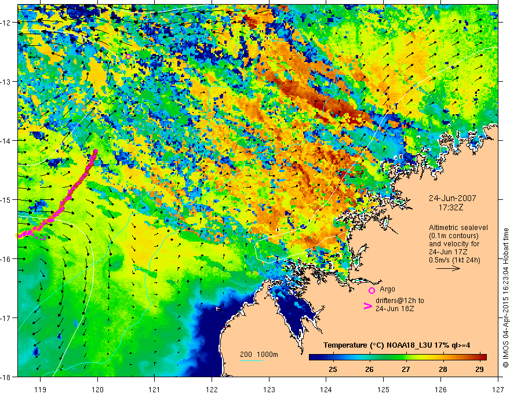Click the longitude label 120
The width and height of the screenshot is (510, 394).
click(97, 389)
